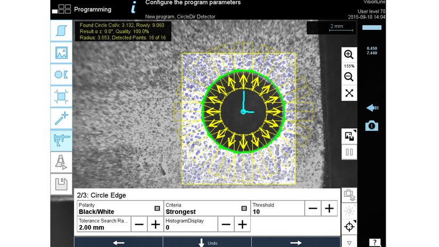
Task: Go to next step with right arrow
Action: [296, 243]
